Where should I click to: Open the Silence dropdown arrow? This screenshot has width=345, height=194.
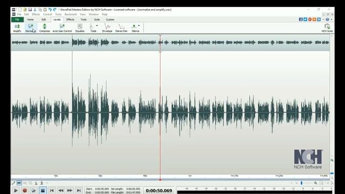click(x=139, y=26)
